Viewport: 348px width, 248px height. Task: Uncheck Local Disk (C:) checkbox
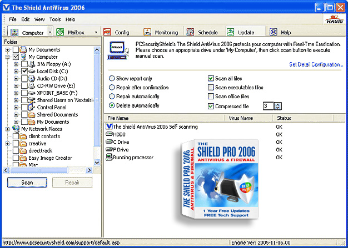pyautogui.click(x=24, y=72)
